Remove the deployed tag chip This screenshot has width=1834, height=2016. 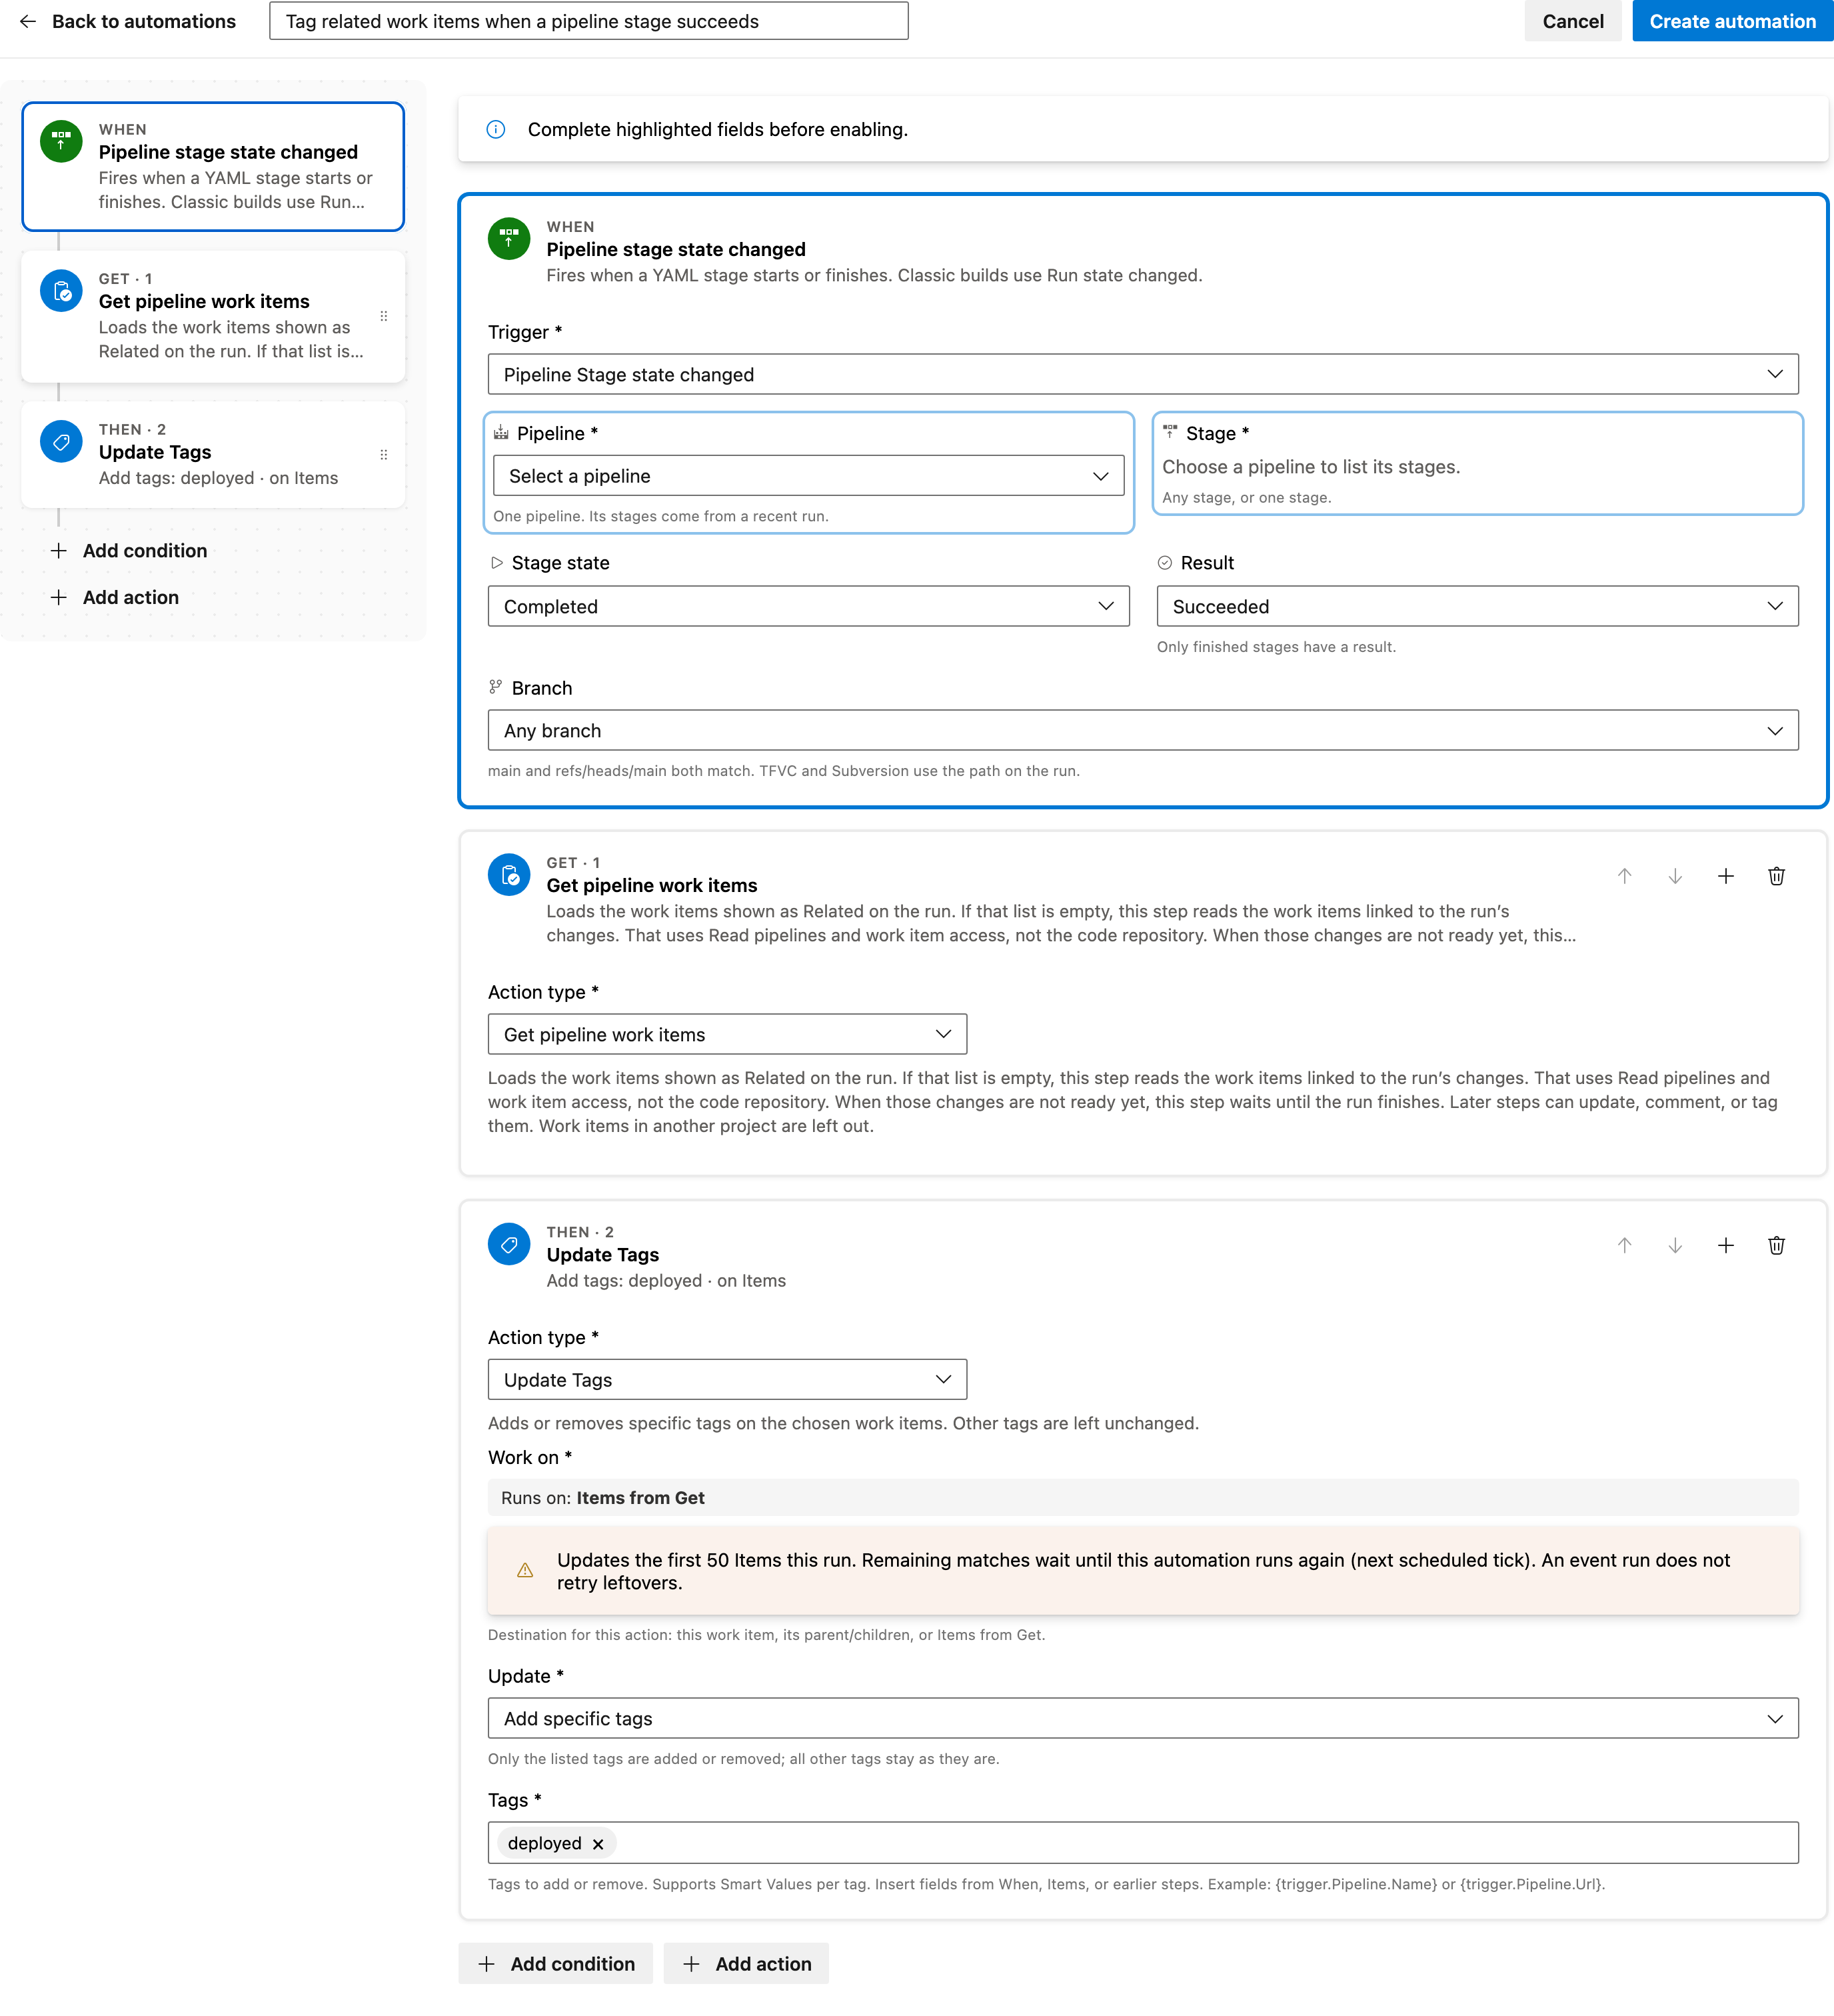598,1844
